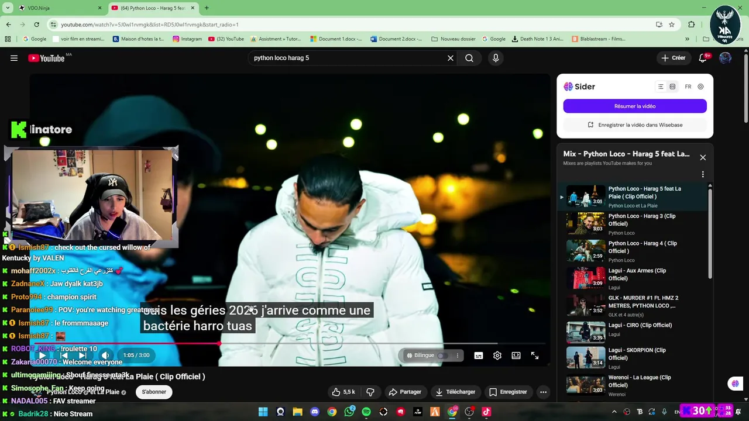Dislike the video
The image size is (749, 421).
[x=370, y=392]
